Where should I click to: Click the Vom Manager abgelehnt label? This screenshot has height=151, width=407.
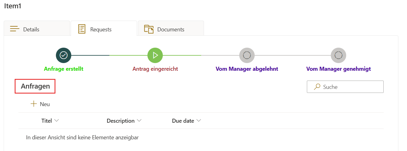pyautogui.click(x=247, y=69)
